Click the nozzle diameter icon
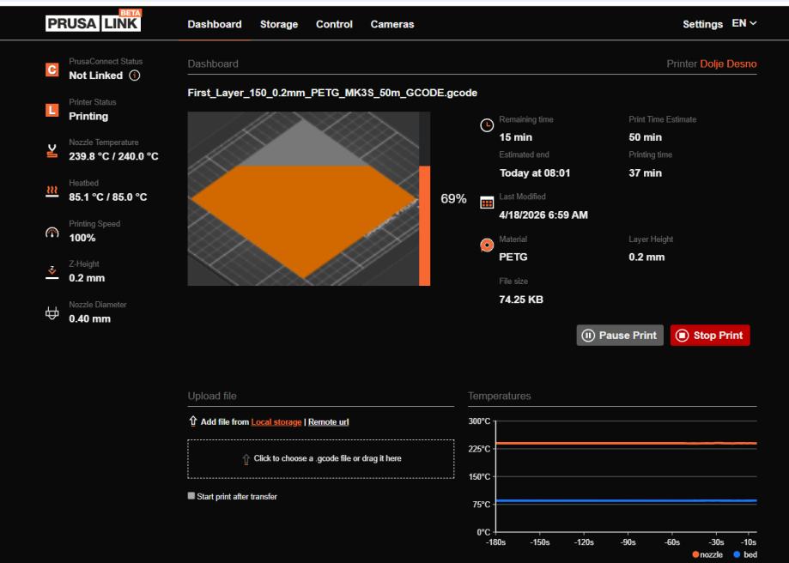 click(52, 314)
